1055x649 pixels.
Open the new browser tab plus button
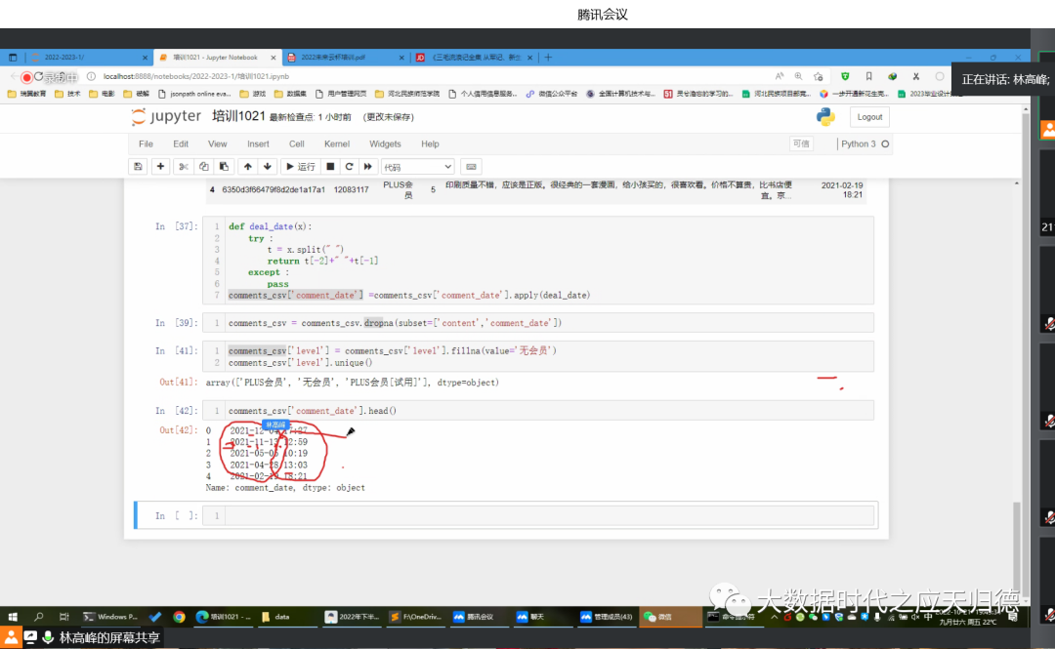(x=548, y=58)
